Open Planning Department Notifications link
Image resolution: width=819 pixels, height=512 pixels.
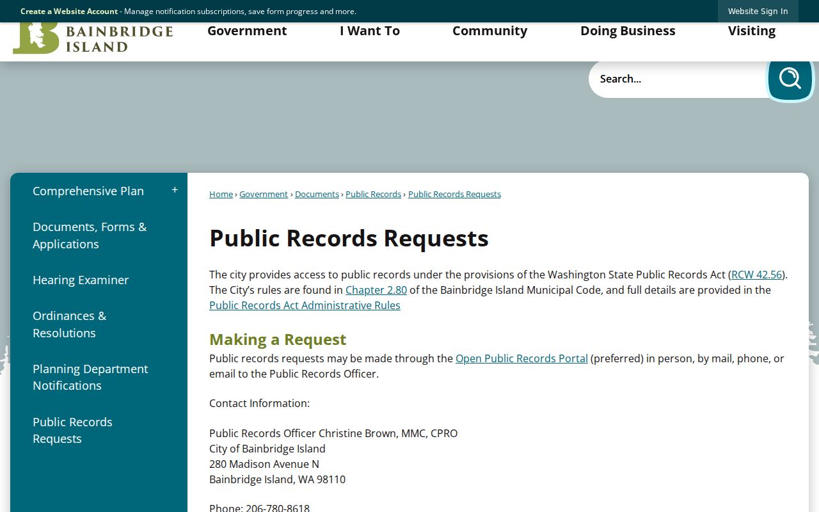point(90,377)
